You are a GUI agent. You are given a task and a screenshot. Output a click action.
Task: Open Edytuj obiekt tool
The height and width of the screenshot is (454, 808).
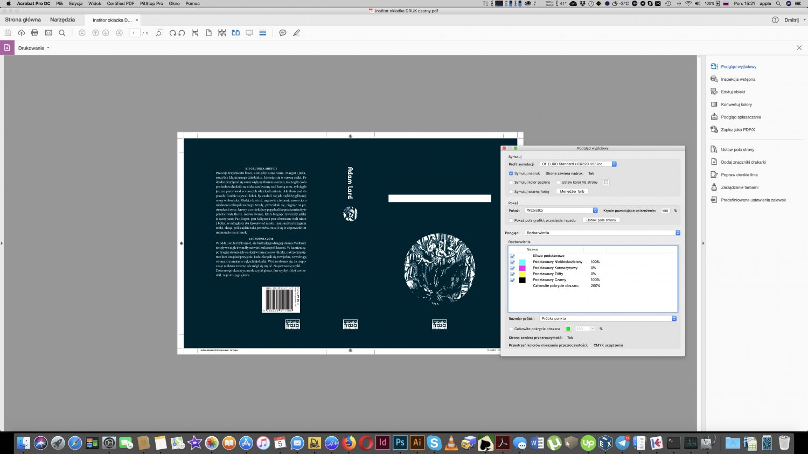point(728,92)
